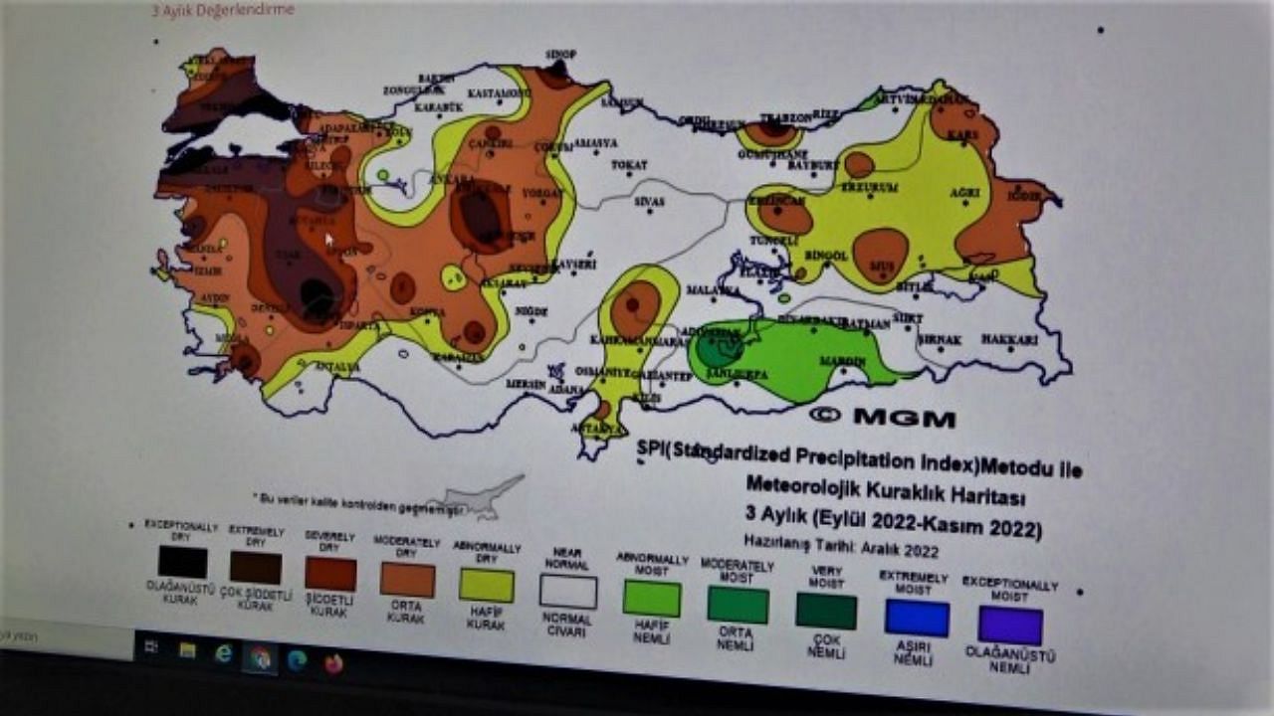Launch Google Chrome from the taskbar

pyautogui.click(x=261, y=658)
